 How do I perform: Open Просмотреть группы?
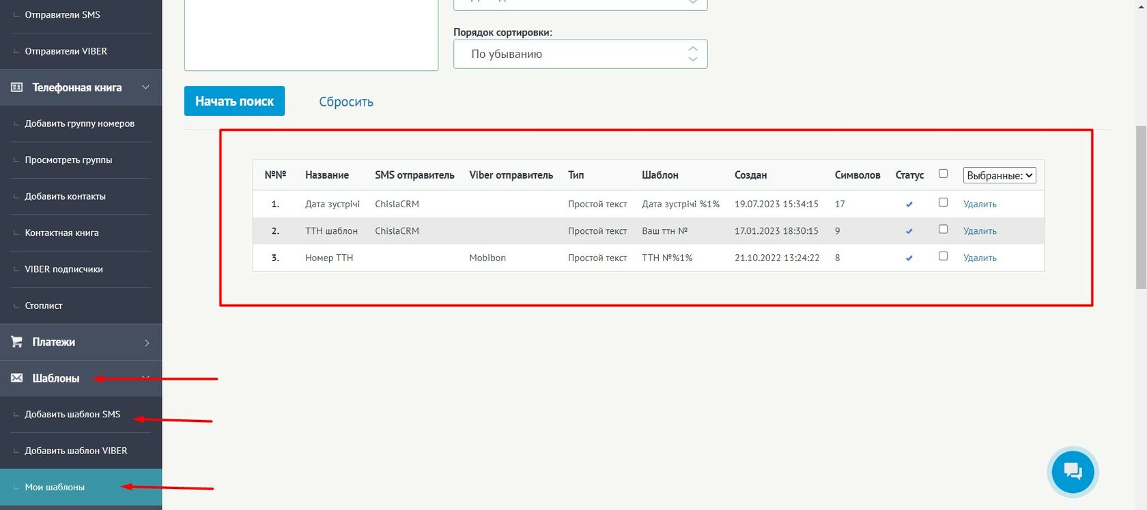[68, 160]
